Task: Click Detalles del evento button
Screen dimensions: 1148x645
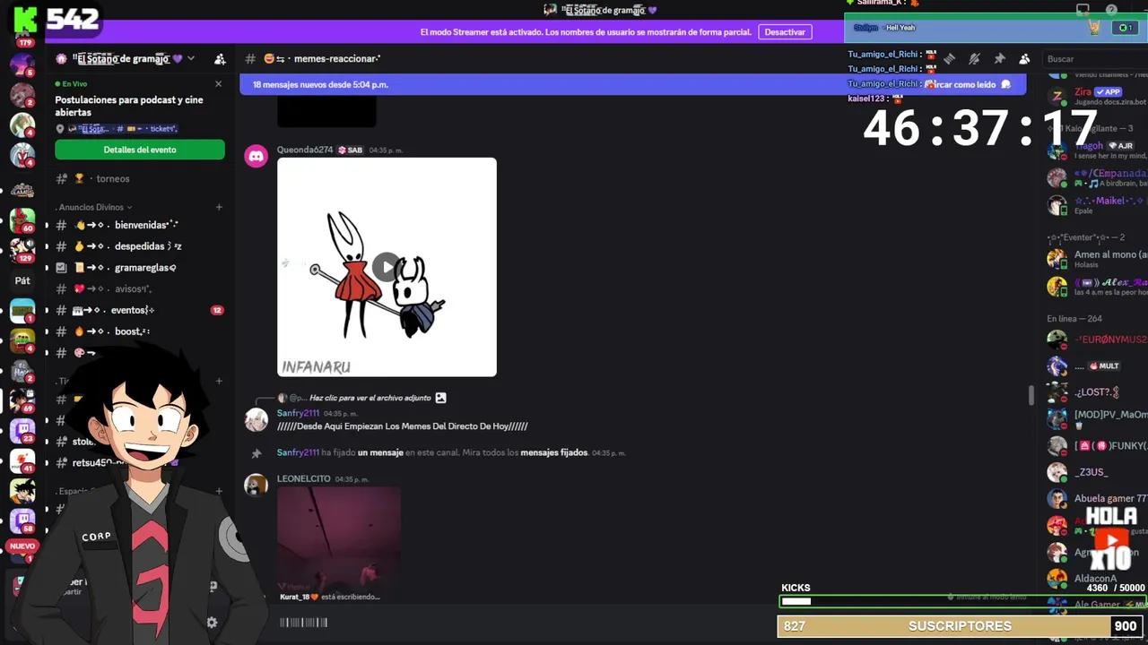Action: point(140,150)
